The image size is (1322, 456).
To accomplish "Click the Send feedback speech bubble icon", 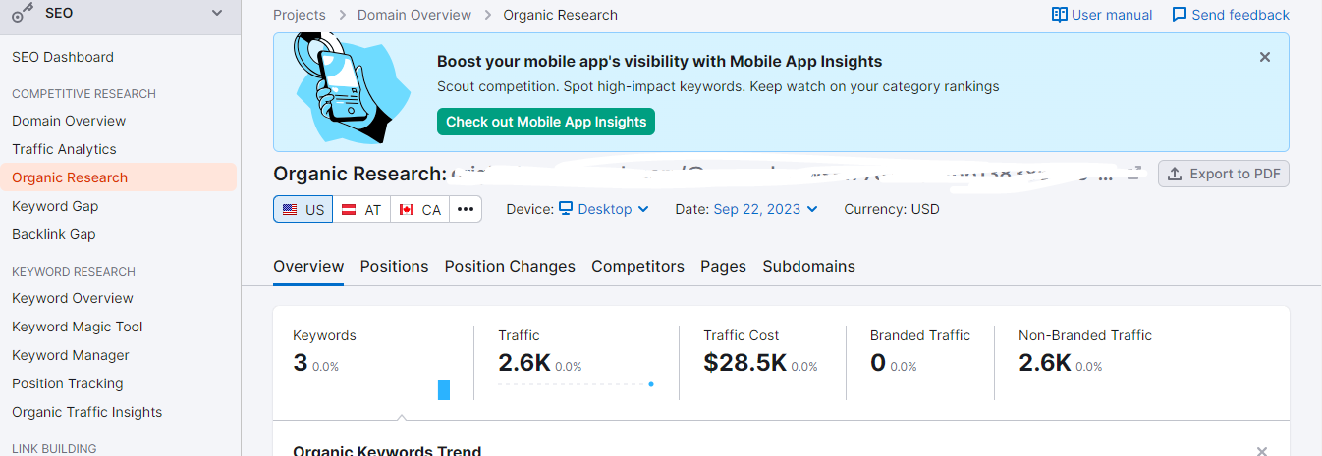I will click(x=1180, y=15).
